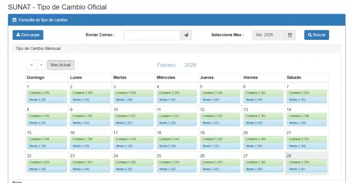Click the Descargar download button

[28, 35]
